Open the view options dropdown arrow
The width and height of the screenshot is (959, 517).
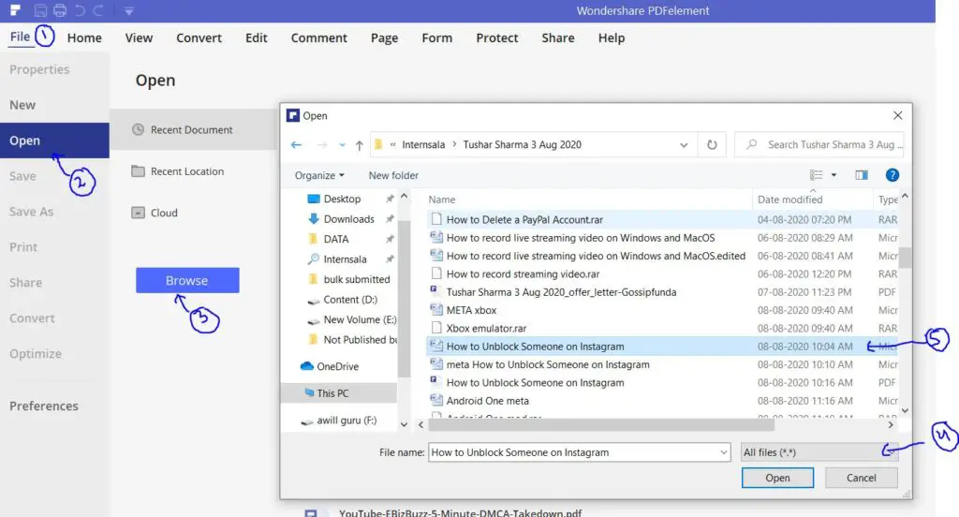(834, 175)
